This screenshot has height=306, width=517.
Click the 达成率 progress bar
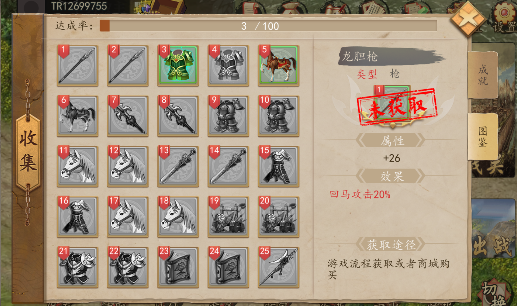pos(268,26)
